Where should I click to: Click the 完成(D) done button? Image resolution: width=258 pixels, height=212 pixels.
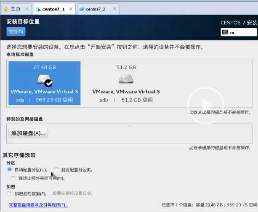[16, 32]
